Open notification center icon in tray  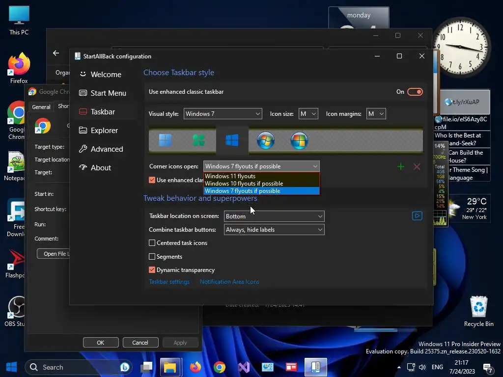488,368
